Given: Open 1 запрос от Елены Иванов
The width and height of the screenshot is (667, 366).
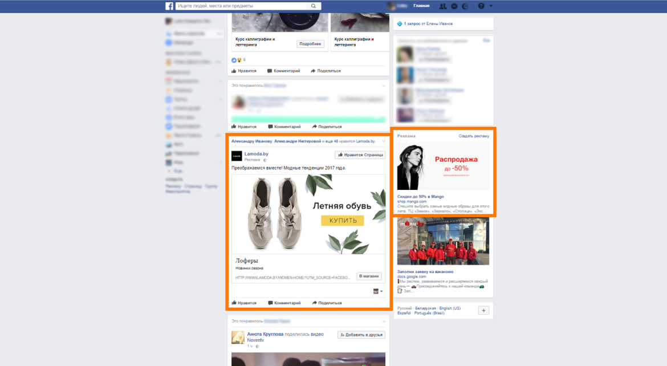Looking at the screenshot, I should pyautogui.click(x=428, y=24).
